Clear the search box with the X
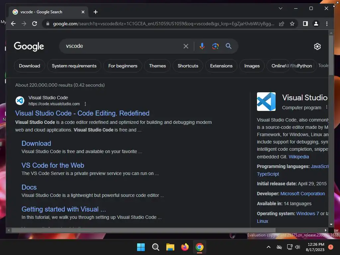The width and height of the screenshot is (340, 255). pos(186,46)
